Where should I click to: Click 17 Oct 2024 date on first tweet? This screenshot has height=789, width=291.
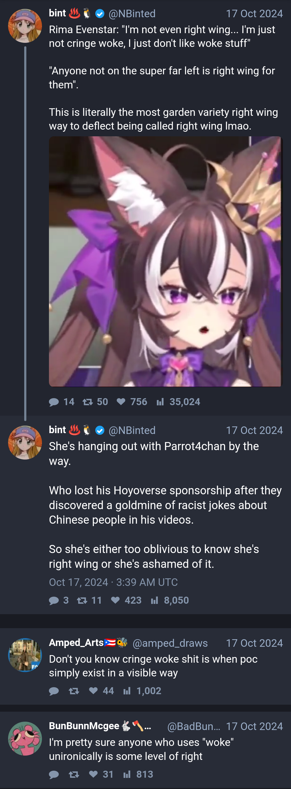[254, 13]
